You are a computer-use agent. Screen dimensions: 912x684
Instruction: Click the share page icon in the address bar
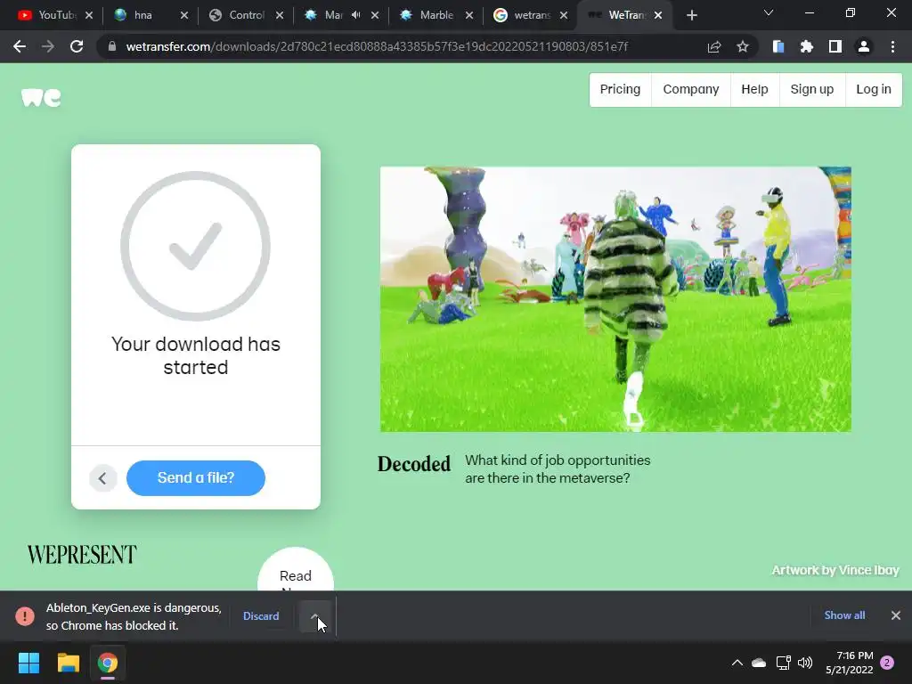[x=714, y=46]
